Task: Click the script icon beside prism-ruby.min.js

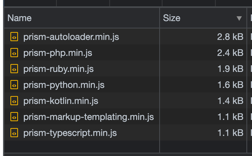Action: tap(14, 69)
